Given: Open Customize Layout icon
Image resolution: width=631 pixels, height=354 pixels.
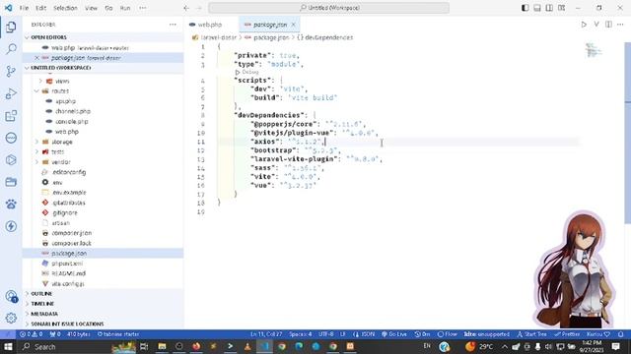Looking at the screenshot, I should tap(561, 8).
